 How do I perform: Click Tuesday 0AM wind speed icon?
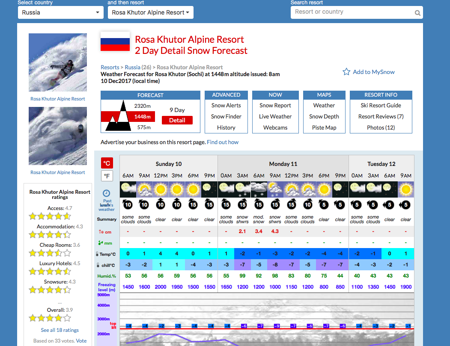pyautogui.click(x=357, y=204)
